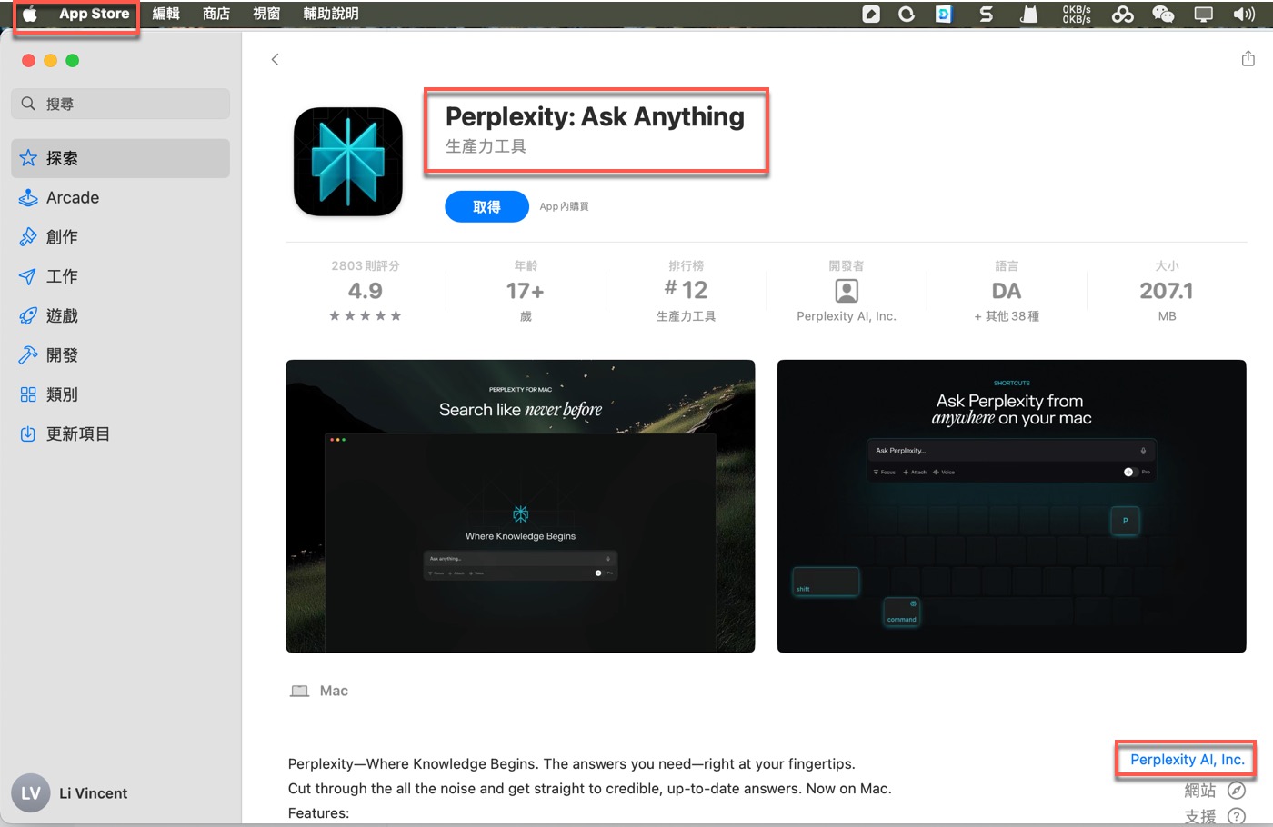Screen dimensions: 1273x827
Task: Click the #12 chart ranking
Action: [x=686, y=290]
